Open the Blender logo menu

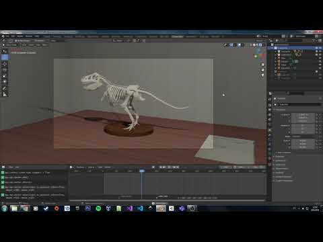[x=3, y=36]
